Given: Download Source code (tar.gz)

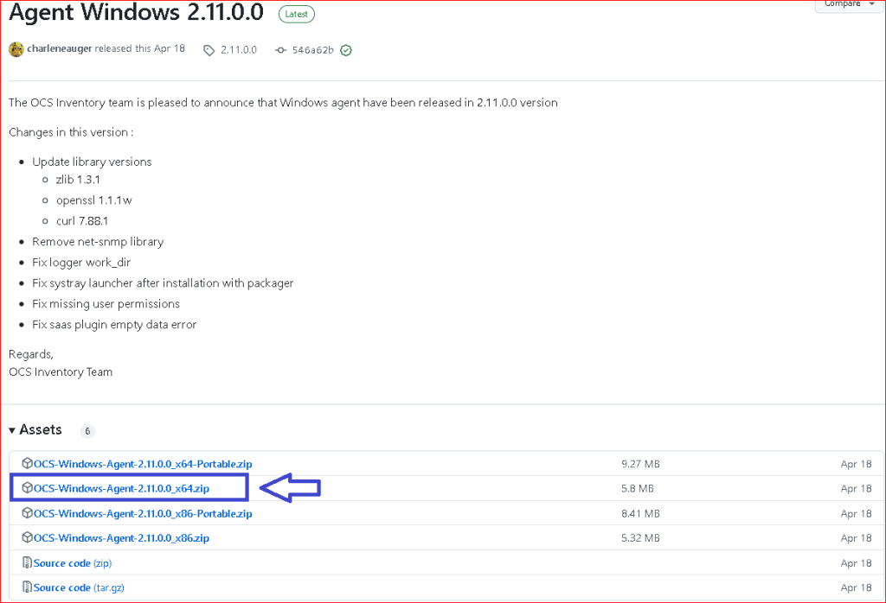Looking at the screenshot, I should (x=79, y=587).
